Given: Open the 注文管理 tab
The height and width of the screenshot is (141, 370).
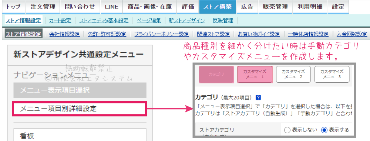Looking at the screenshot, I should [42, 7].
